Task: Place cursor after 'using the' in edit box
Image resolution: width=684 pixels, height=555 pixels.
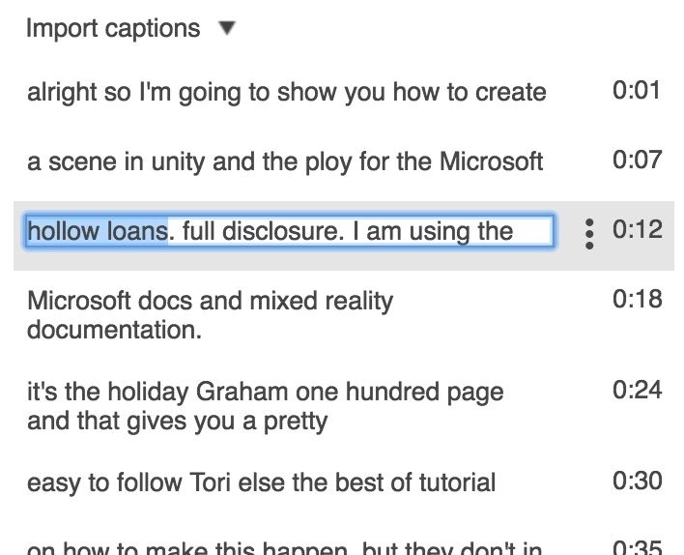Action: pyautogui.click(x=531, y=232)
